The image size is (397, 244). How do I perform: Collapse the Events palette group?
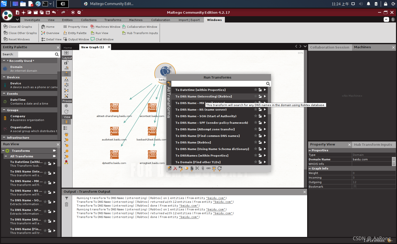pyautogui.click(x=4, y=93)
